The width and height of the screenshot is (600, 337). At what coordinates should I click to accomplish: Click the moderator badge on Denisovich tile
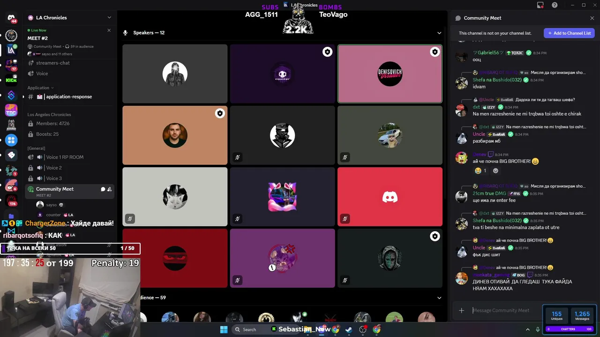pos(435,52)
